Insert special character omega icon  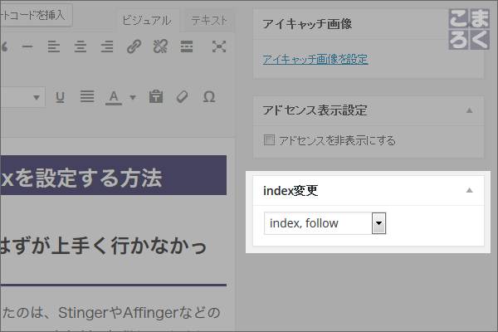[209, 96]
